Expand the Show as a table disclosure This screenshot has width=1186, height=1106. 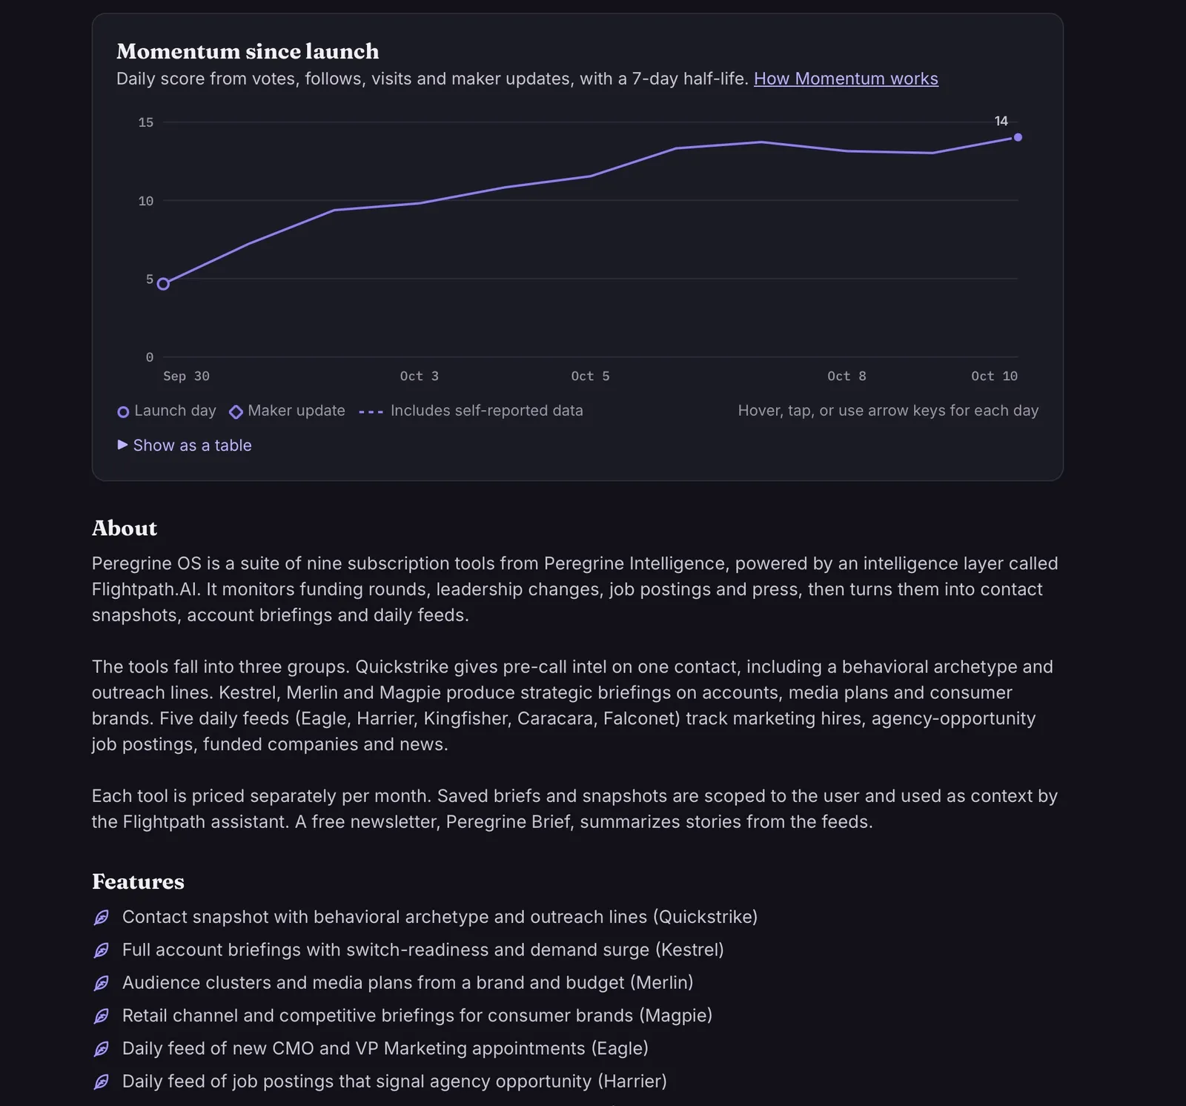point(185,446)
